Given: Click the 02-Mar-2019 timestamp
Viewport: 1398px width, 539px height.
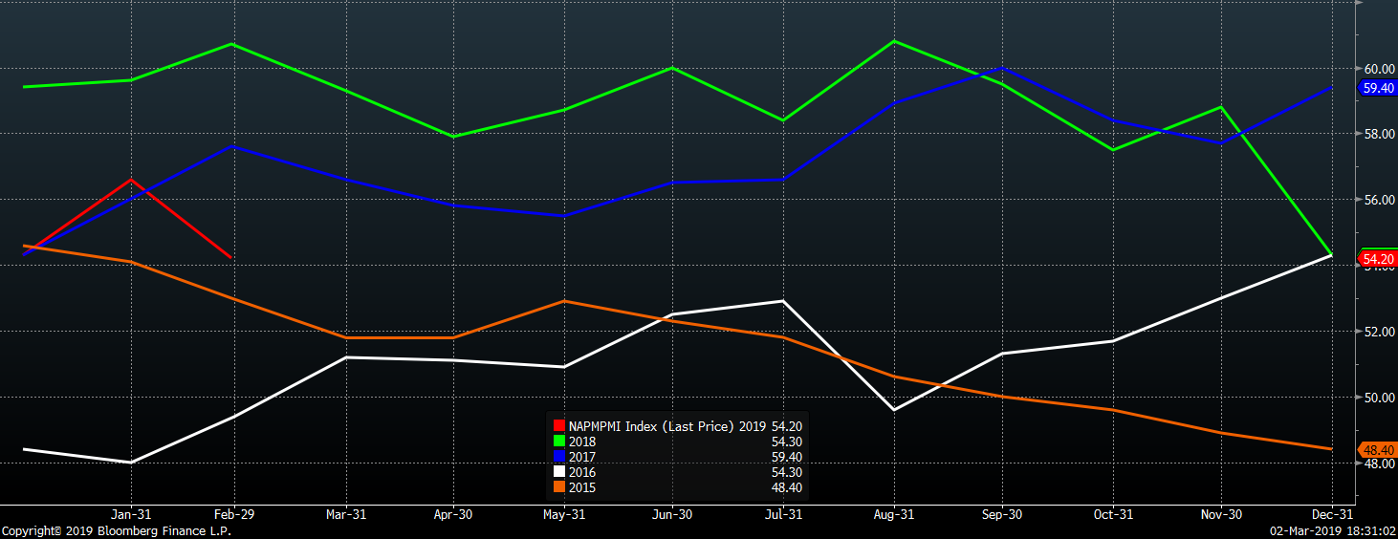Looking at the screenshot, I should 1332,531.
